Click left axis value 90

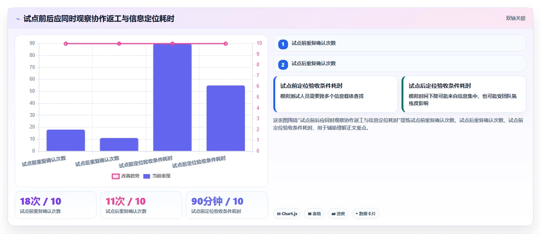[32, 43]
